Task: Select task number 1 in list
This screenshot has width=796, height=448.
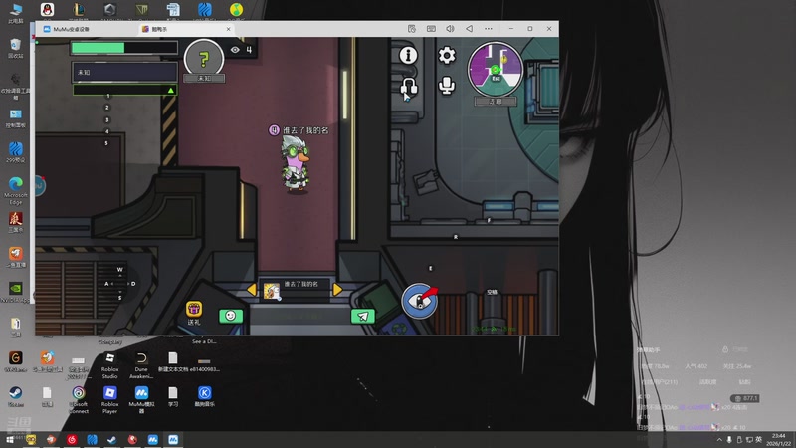Action: pos(108,96)
